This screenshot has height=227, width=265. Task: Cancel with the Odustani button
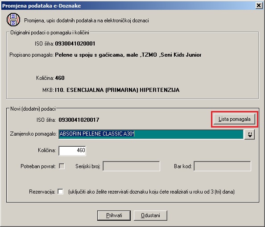[150, 215]
